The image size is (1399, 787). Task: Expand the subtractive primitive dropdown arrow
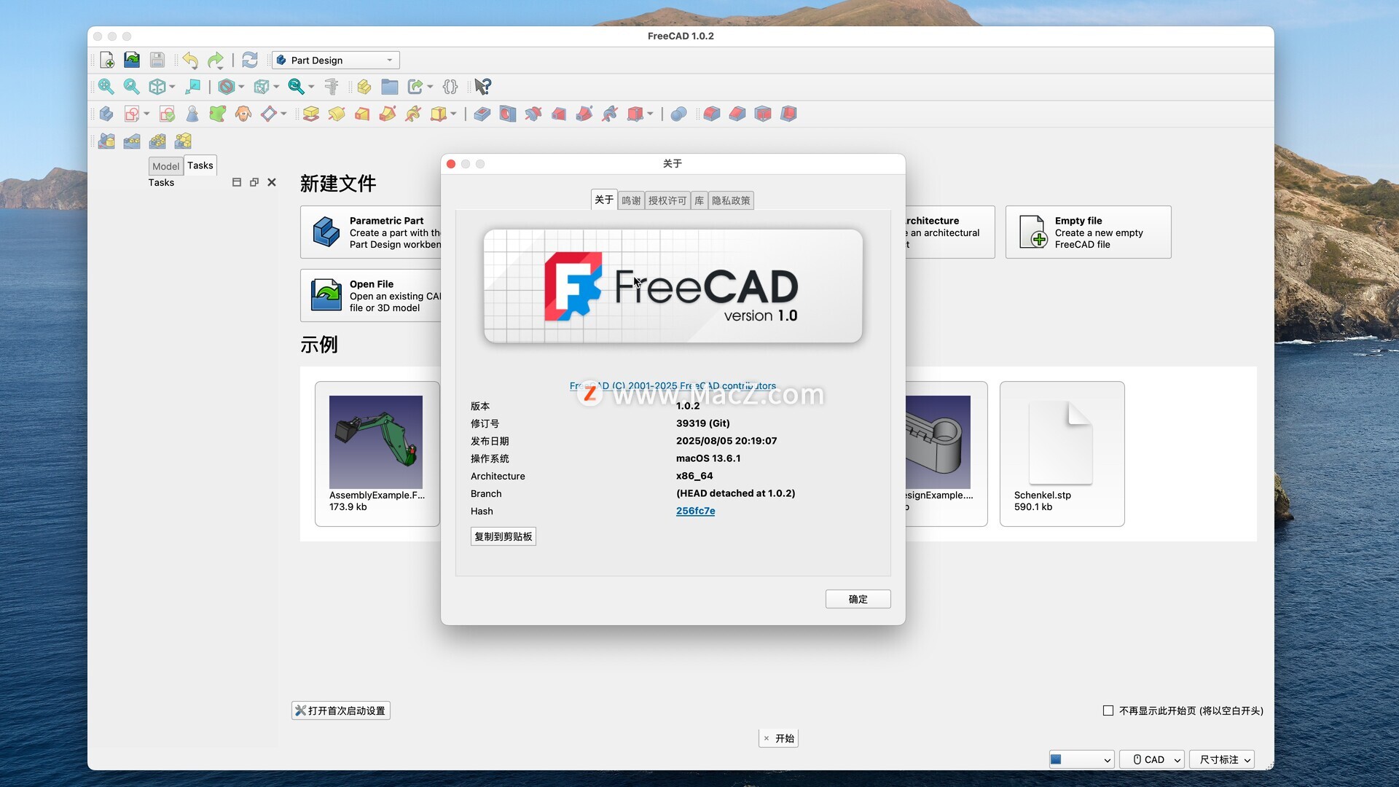[650, 114]
